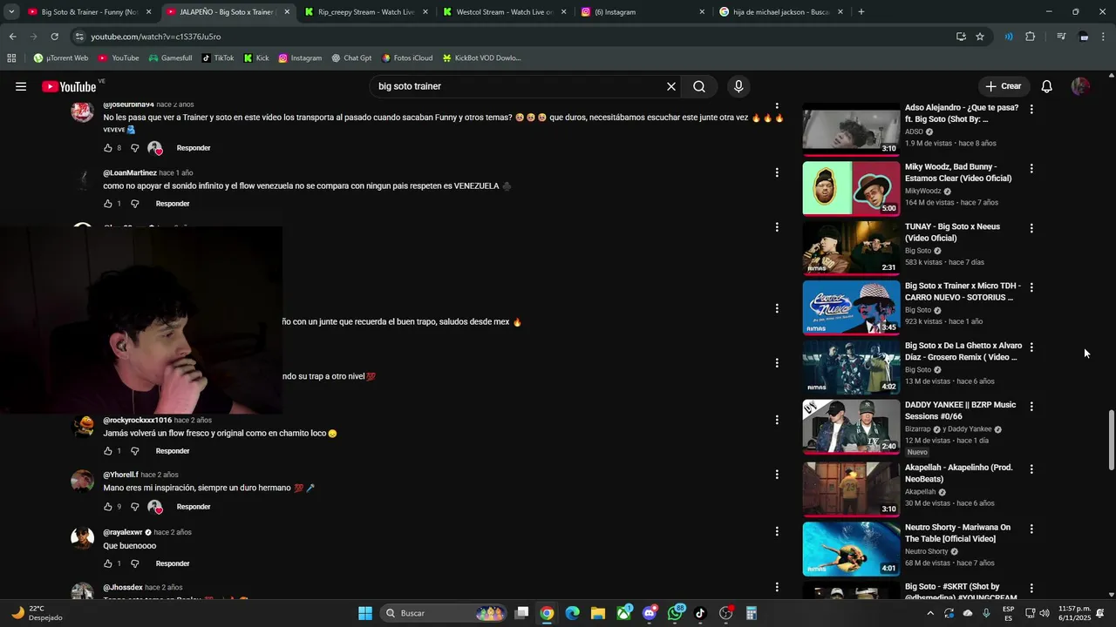This screenshot has height=627, width=1116.
Task: Open File Explorer from the taskbar
Action: tap(597, 613)
